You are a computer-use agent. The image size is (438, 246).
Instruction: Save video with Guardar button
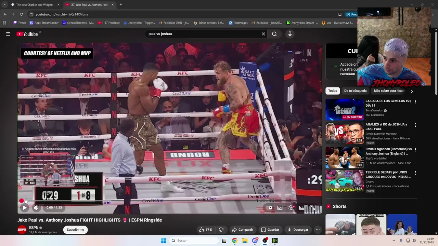(270, 230)
